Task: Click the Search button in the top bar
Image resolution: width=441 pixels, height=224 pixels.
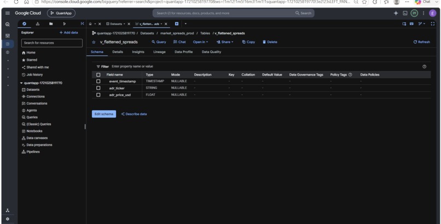Action: click(303, 13)
